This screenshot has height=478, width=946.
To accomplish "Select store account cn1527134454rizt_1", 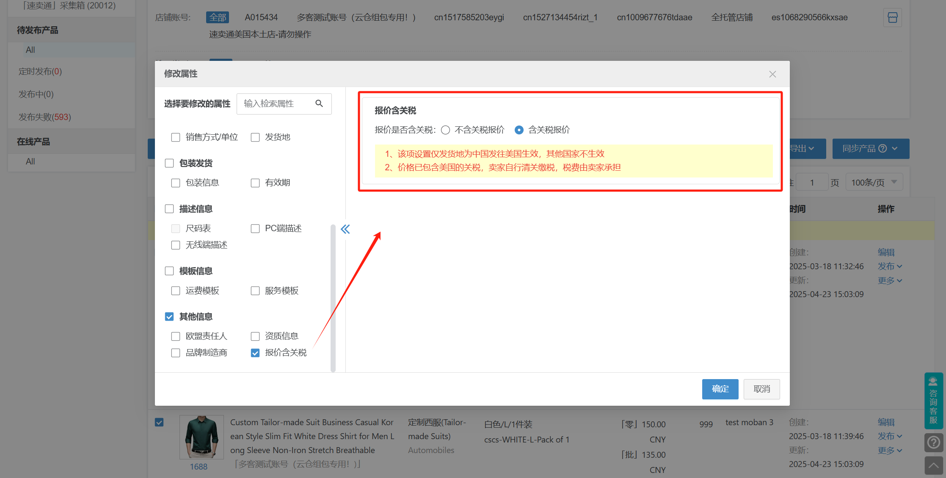I will [560, 17].
